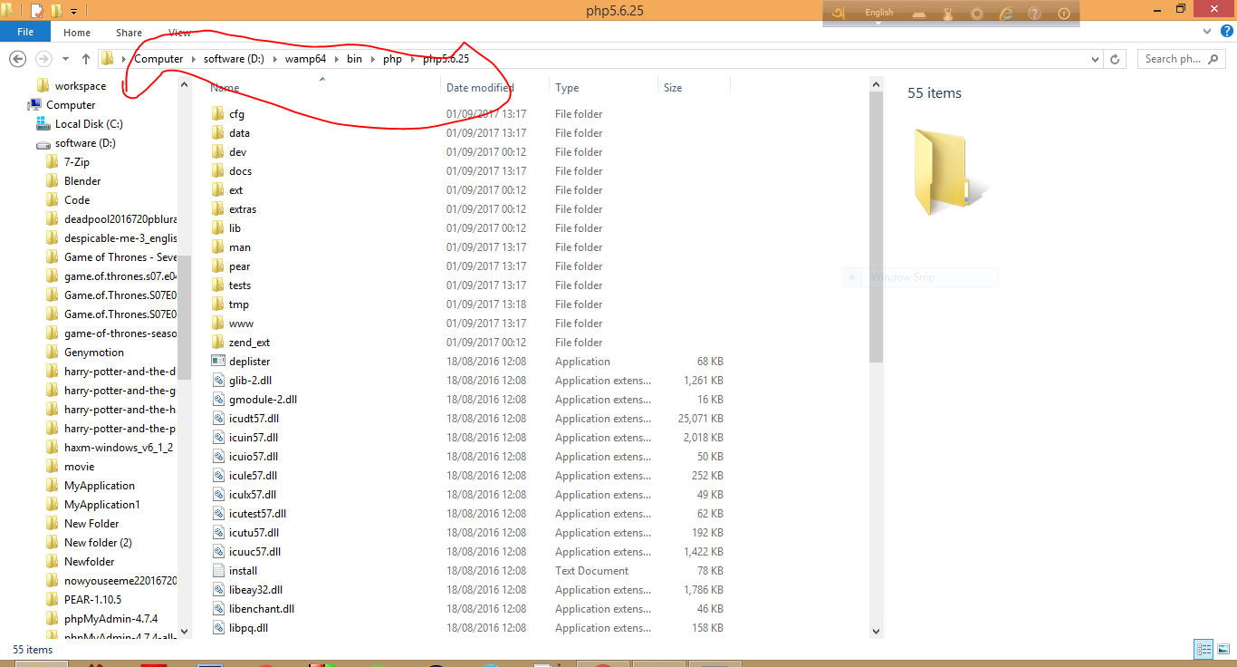Click the settings gear in floating toolbar
The height and width of the screenshot is (667, 1237).
pyautogui.click(x=976, y=14)
